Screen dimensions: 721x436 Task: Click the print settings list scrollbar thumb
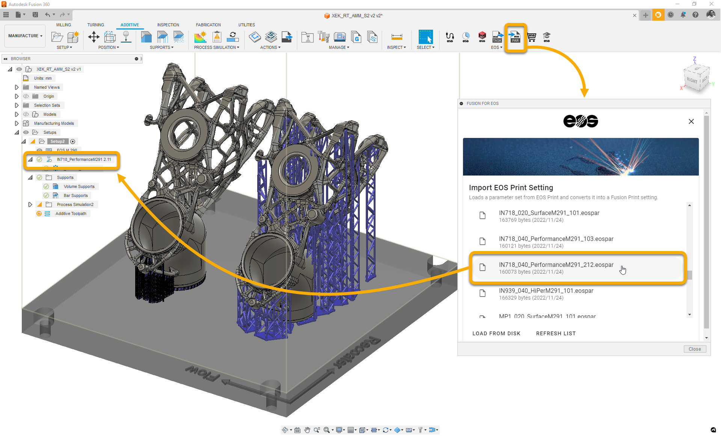pyautogui.click(x=689, y=275)
